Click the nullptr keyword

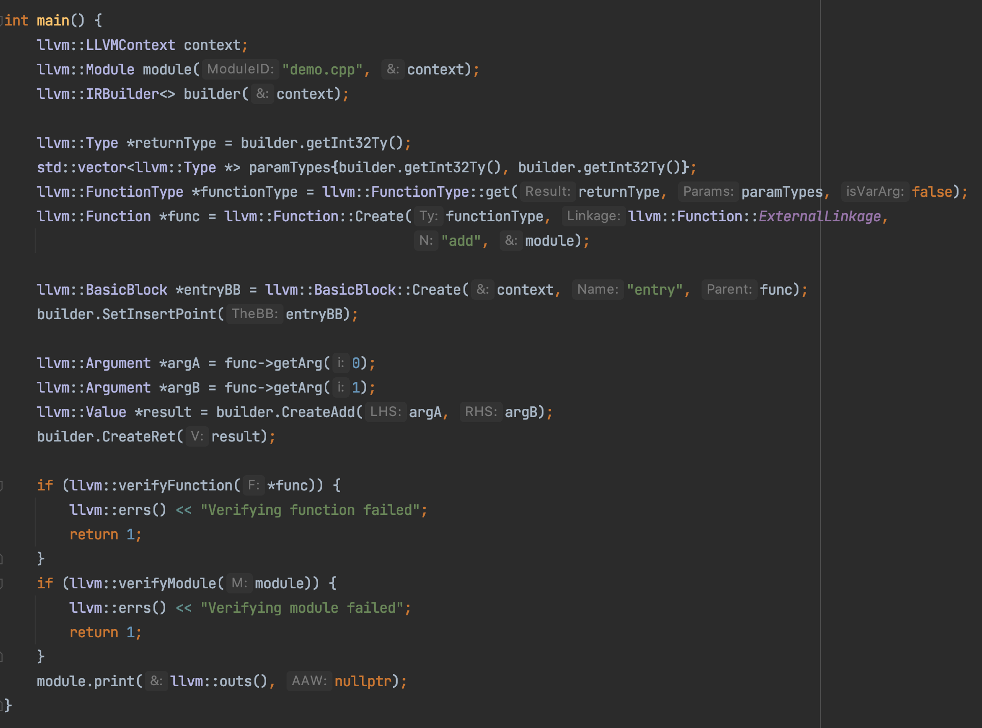click(363, 681)
